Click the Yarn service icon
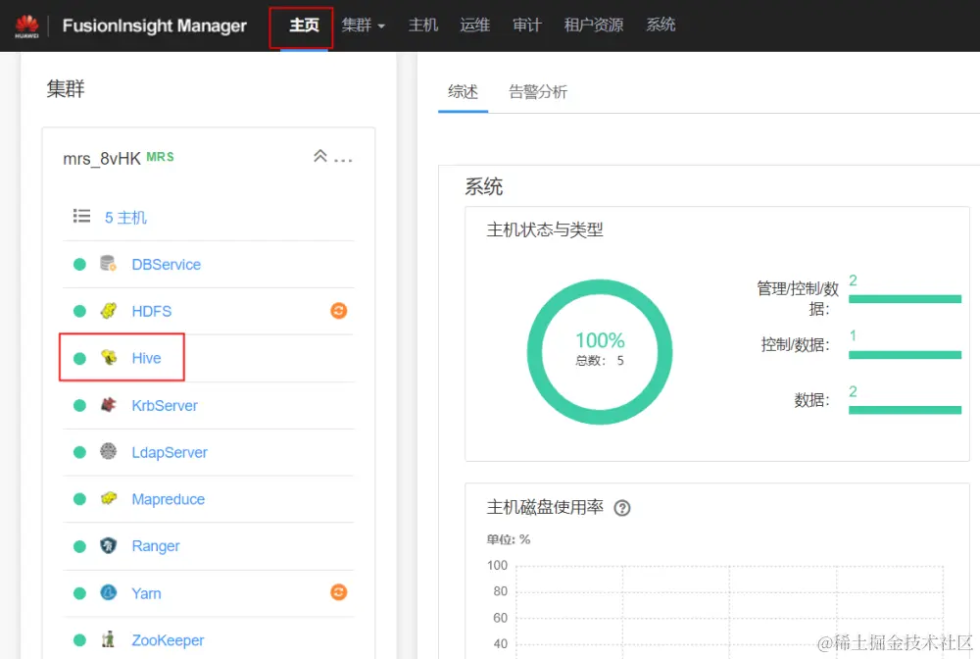 click(108, 592)
